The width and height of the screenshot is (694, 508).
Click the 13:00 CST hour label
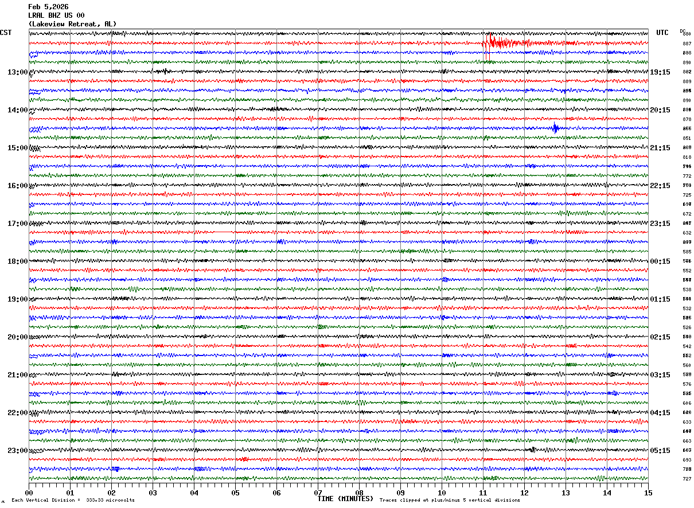(x=18, y=72)
